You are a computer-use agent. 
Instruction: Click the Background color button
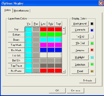pos(80,24)
